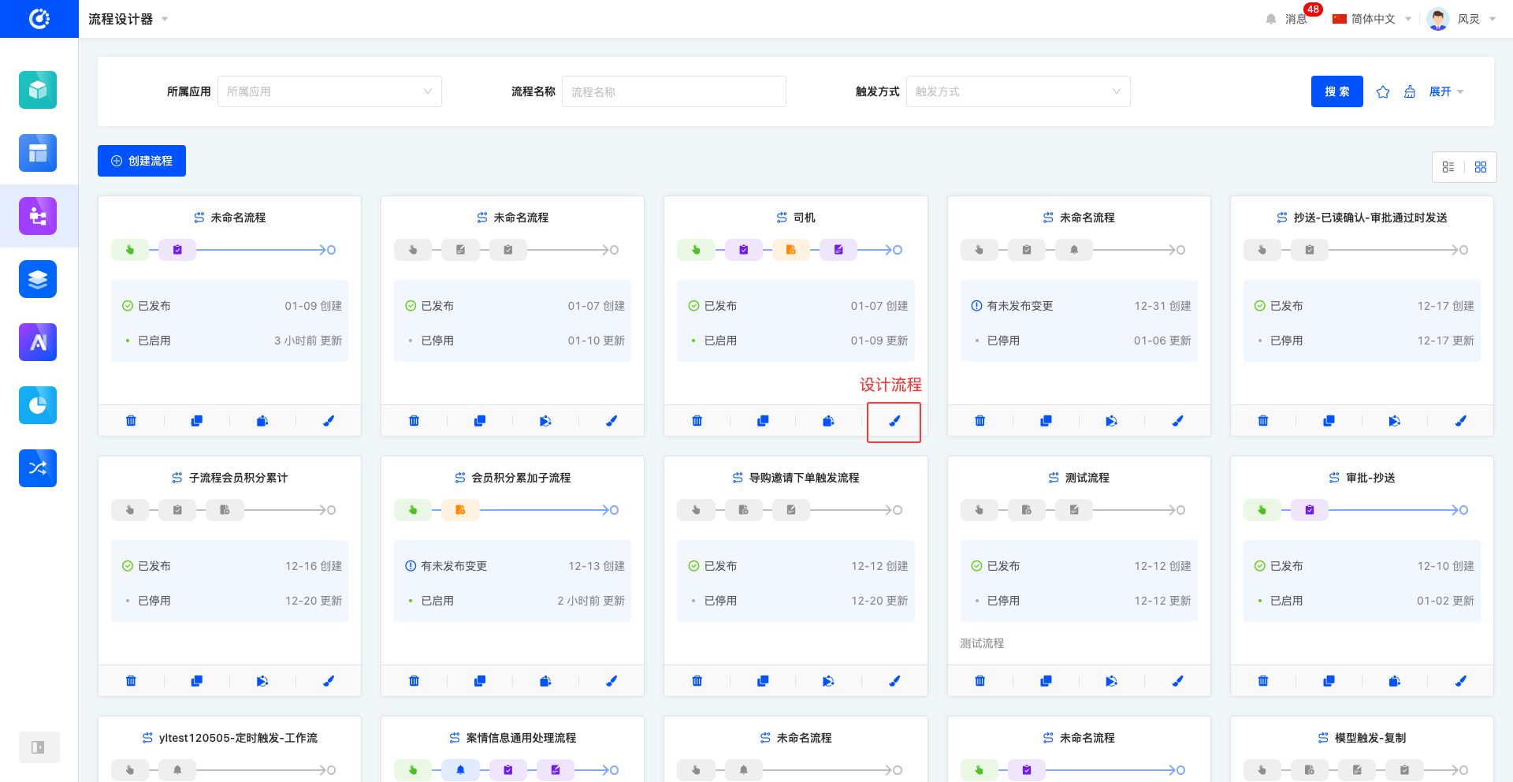Expand more filters via 展开
This screenshot has height=782, width=1513.
(x=1446, y=92)
